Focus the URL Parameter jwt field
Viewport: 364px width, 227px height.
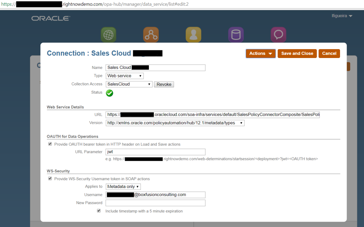coord(156,152)
